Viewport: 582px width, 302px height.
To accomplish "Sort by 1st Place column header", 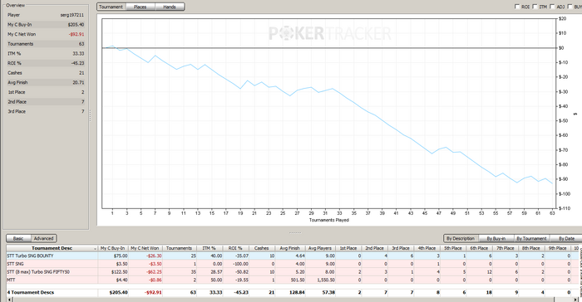I will [x=348, y=248].
